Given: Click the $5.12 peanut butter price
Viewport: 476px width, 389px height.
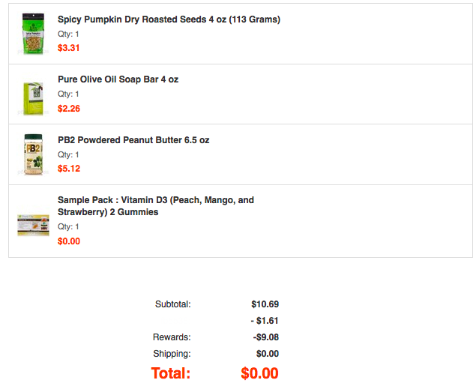Looking at the screenshot, I should click(x=68, y=169).
